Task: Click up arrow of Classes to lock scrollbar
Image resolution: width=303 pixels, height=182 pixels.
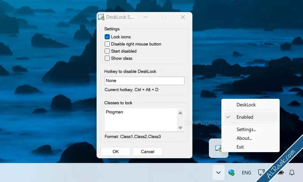Action: pyautogui.click(x=180, y=113)
